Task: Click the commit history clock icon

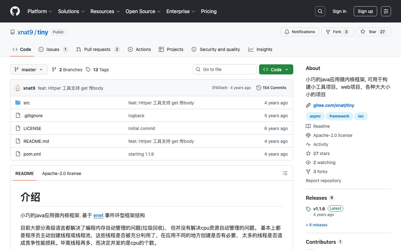Action: (x=259, y=88)
